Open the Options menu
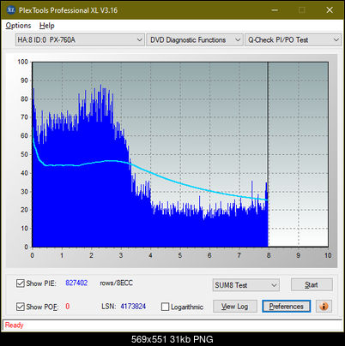The height and width of the screenshot is (346, 345). tap(18, 26)
